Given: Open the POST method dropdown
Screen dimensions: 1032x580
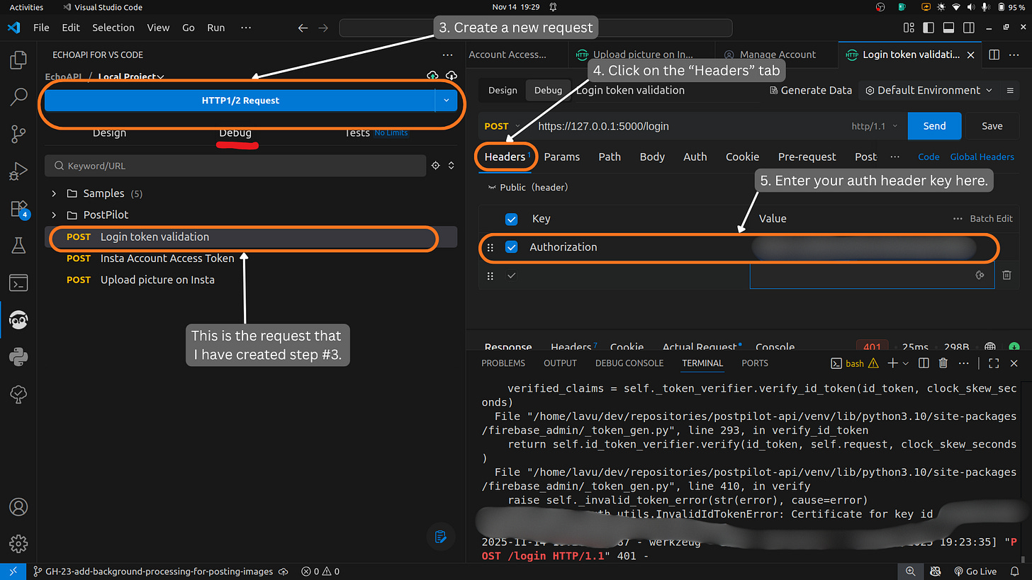Looking at the screenshot, I should [503, 126].
